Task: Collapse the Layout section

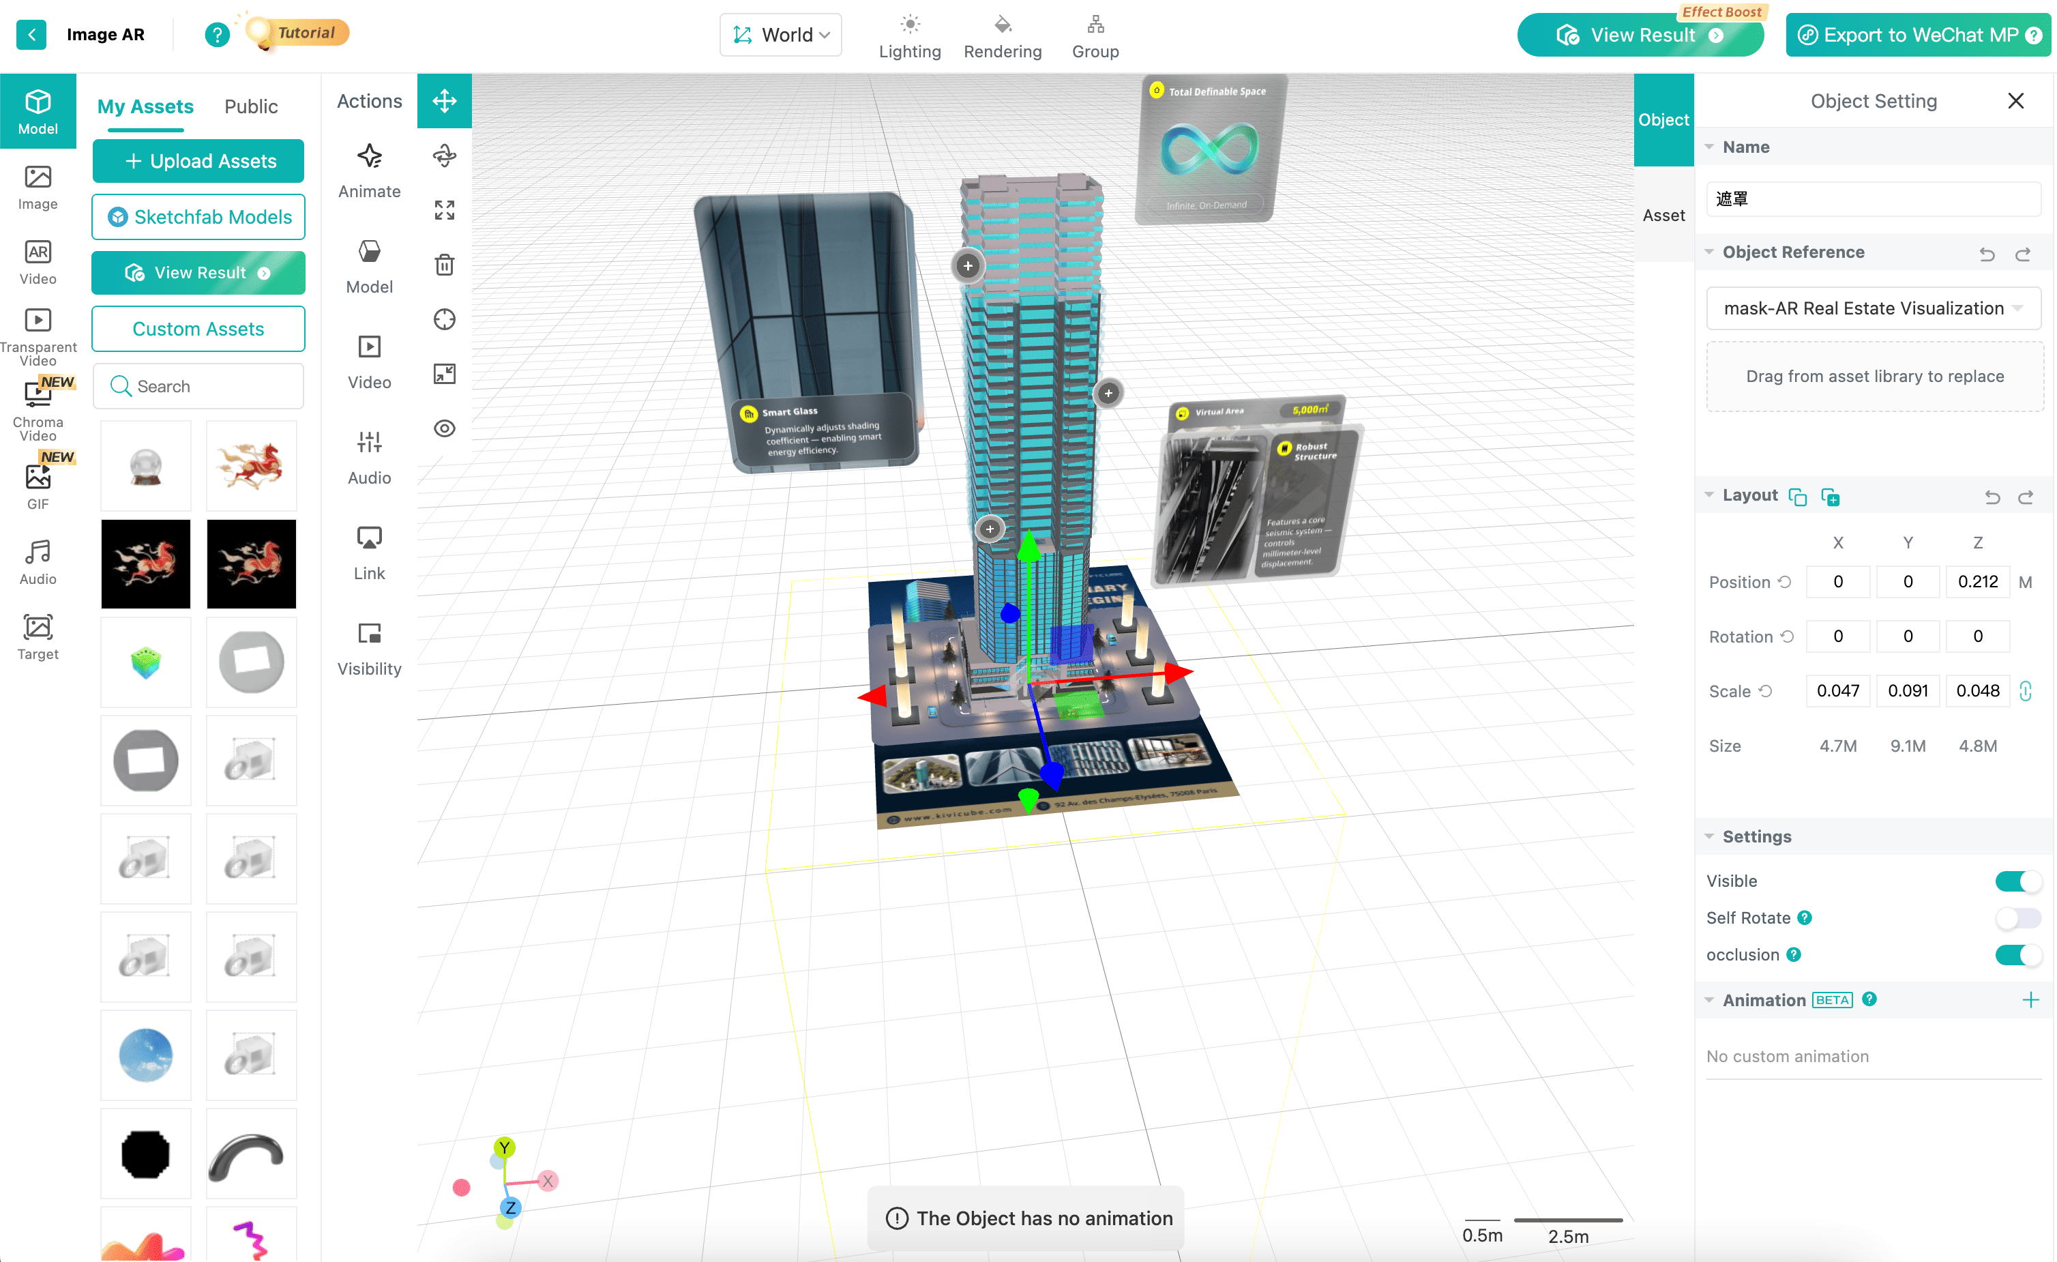Action: 1710,495
